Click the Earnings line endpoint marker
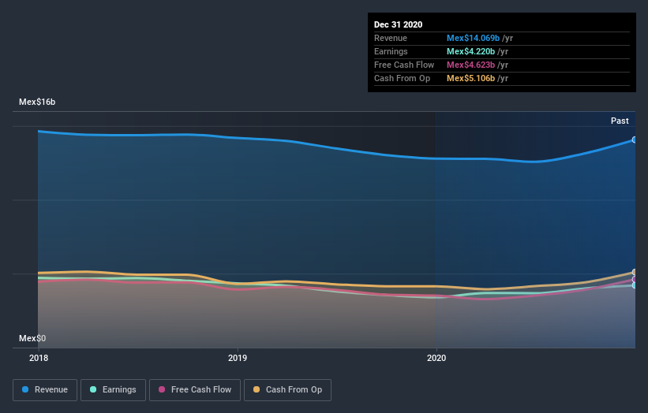This screenshot has width=648, height=413. pyautogui.click(x=634, y=285)
